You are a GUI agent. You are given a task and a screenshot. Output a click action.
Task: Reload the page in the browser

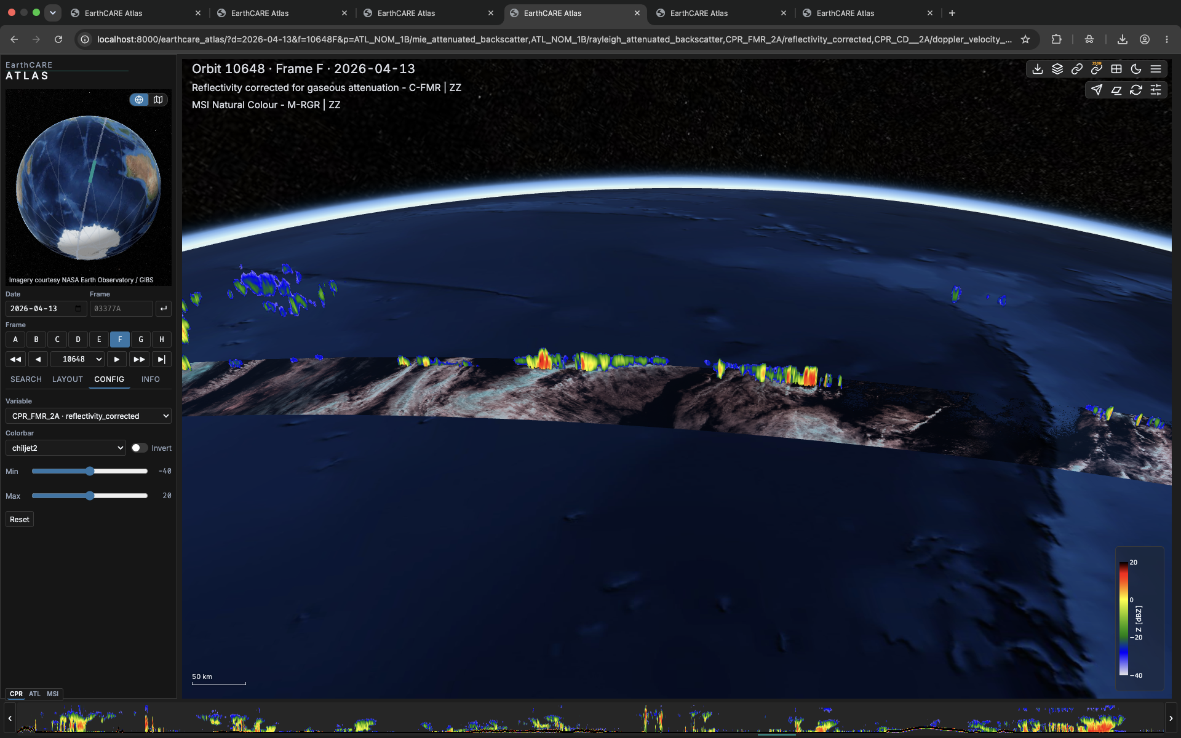point(58,39)
